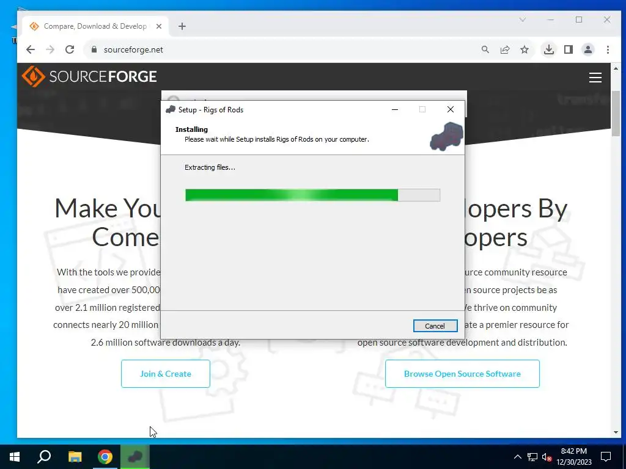Viewport: 626px width, 469px height.
Task: Click the page scrollbar up arrow
Action: (x=616, y=68)
